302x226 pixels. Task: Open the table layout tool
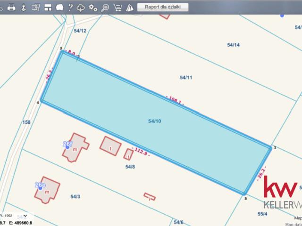click(x=47, y=7)
